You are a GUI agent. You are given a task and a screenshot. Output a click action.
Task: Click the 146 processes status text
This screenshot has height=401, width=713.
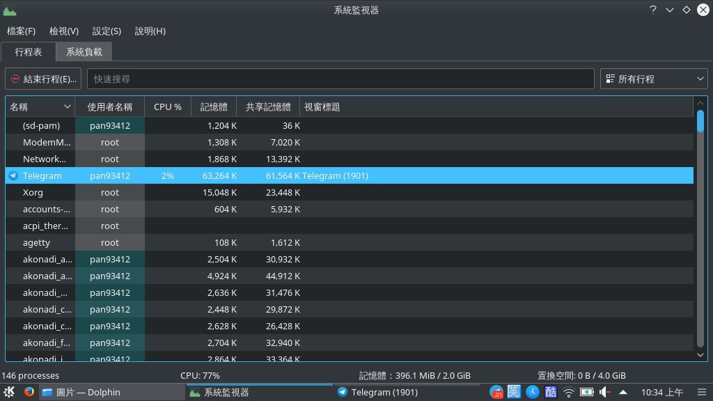[31, 375]
